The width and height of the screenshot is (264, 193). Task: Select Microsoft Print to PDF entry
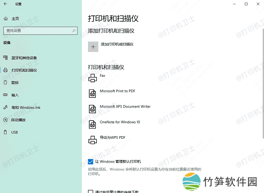click(117, 91)
